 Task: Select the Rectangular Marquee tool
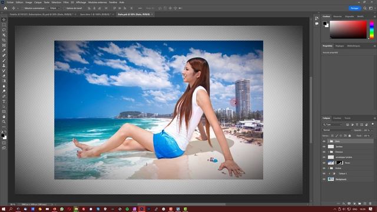pyautogui.click(x=4, y=25)
